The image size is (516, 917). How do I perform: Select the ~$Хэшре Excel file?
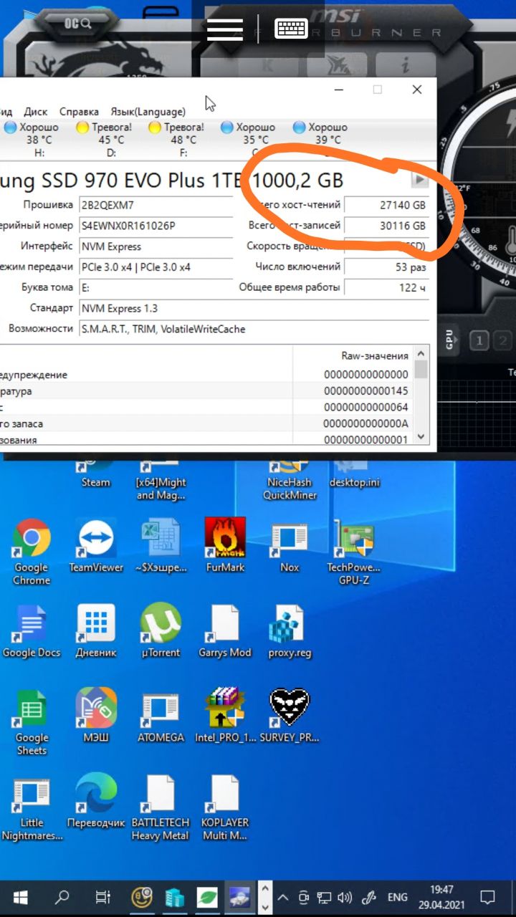161,546
